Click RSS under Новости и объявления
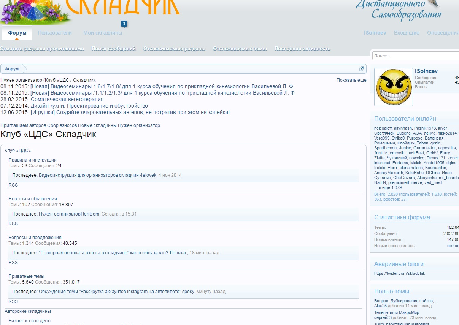The image size is (459, 325). tap(13, 224)
